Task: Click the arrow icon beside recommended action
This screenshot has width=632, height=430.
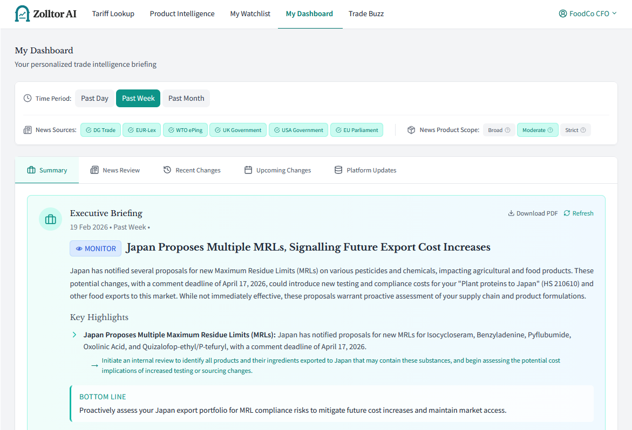Action: point(95,366)
